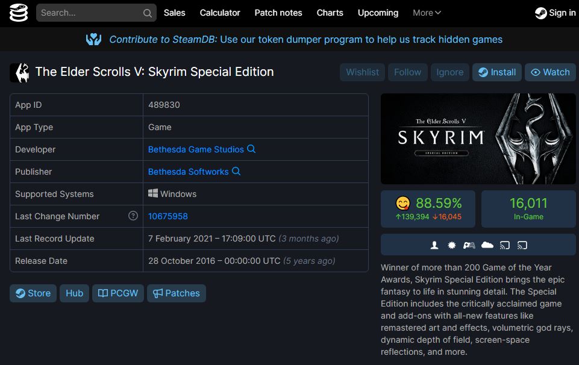This screenshot has height=365, width=579.
Task: Go to the Patch notes page
Action: pos(278,13)
